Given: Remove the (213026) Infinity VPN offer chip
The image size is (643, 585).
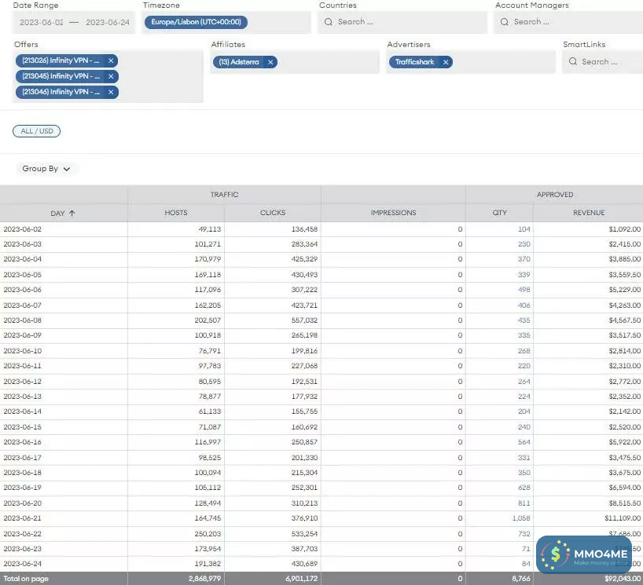Looking at the screenshot, I should [112, 60].
